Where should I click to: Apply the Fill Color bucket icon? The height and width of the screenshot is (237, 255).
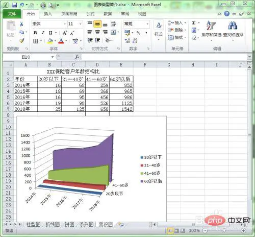[50, 41]
